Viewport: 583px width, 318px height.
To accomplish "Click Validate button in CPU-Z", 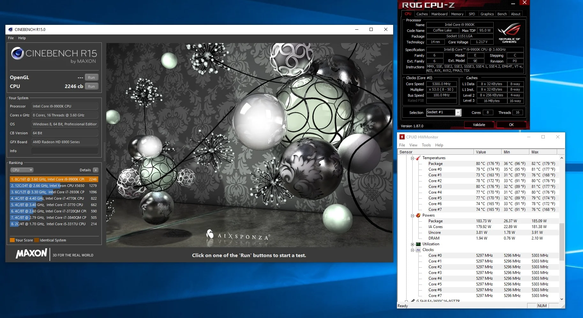I will pos(479,125).
